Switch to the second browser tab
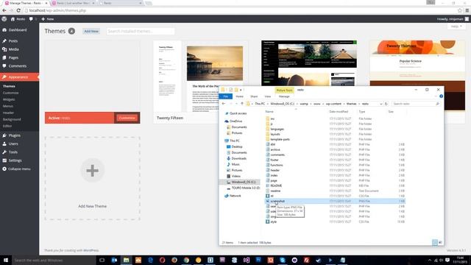 (x=74, y=3)
